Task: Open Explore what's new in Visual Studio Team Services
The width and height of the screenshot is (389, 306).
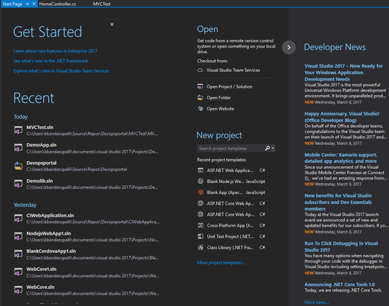Action: [x=61, y=71]
